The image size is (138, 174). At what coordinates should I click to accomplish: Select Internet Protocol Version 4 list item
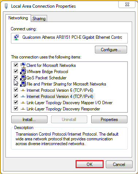point(60,97)
